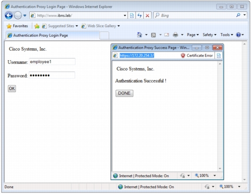This screenshot has height=194, width=252.
Task: Click the red Stop loading icon
Action: [148, 15]
